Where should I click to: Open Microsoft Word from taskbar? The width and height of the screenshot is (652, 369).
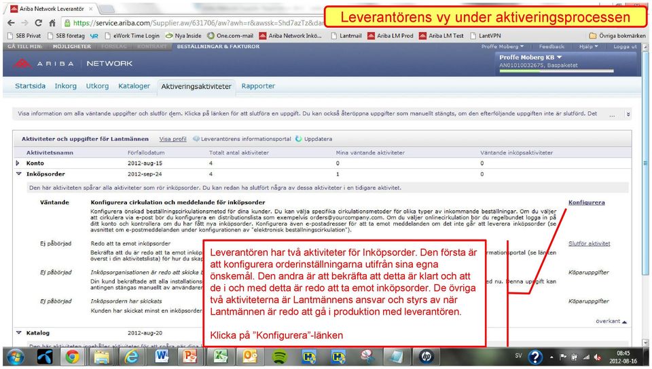(162, 356)
